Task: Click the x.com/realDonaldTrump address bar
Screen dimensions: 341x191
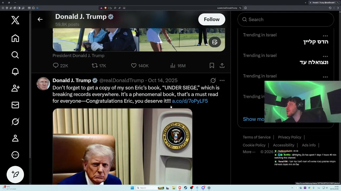Action: [x=227, y=8]
